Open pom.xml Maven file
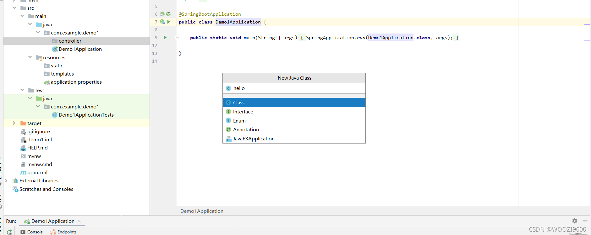Screen dimensions: 591x235 coord(37,172)
